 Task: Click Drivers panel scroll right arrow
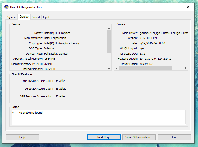point(186,68)
